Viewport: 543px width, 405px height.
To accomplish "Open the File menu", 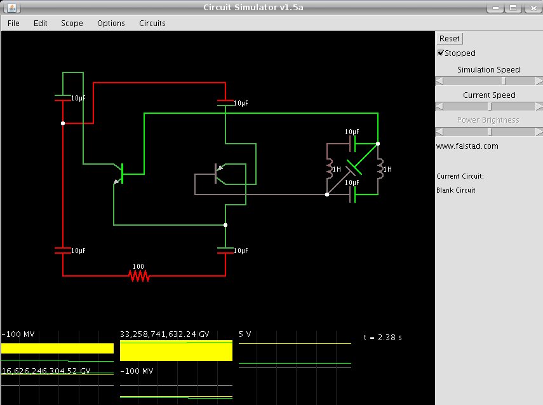I will click(x=13, y=24).
